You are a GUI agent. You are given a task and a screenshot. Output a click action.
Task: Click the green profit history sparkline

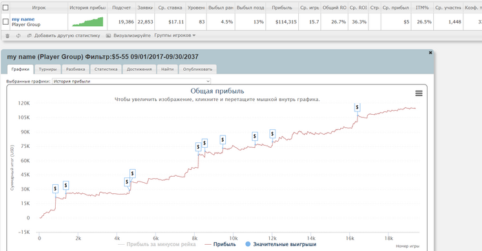pyautogui.click(x=87, y=22)
